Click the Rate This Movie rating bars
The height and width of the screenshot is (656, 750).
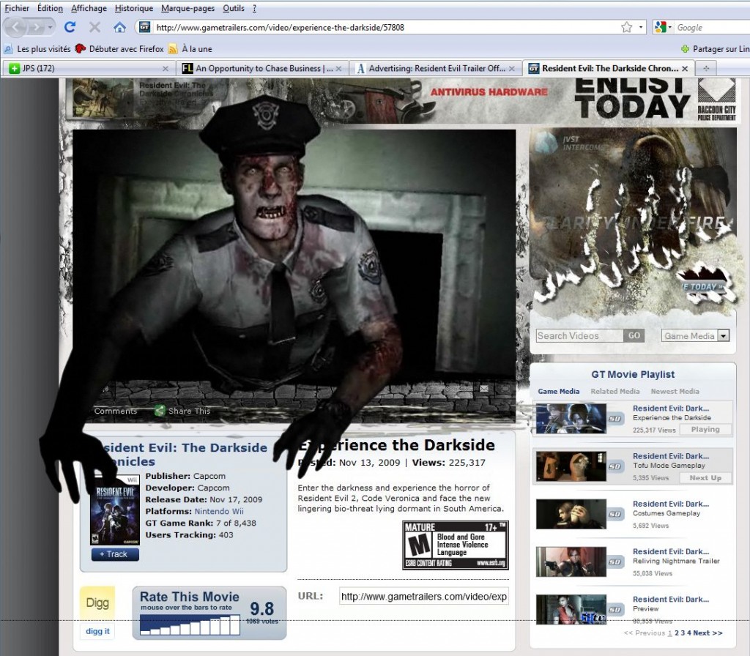pyautogui.click(x=190, y=625)
